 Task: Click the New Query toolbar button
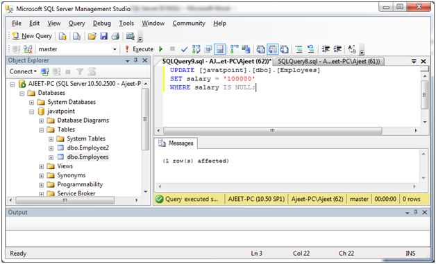click(x=32, y=36)
